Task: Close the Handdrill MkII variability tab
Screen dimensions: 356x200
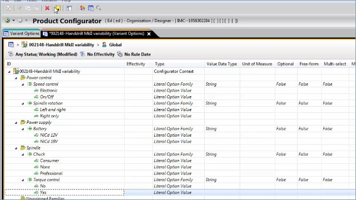Action: coord(149,34)
